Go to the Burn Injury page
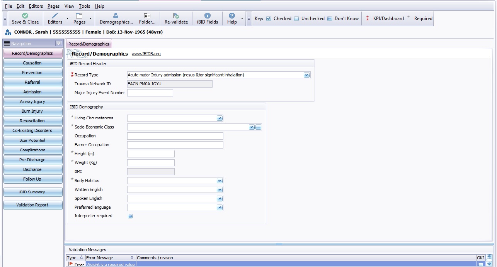 [32, 111]
